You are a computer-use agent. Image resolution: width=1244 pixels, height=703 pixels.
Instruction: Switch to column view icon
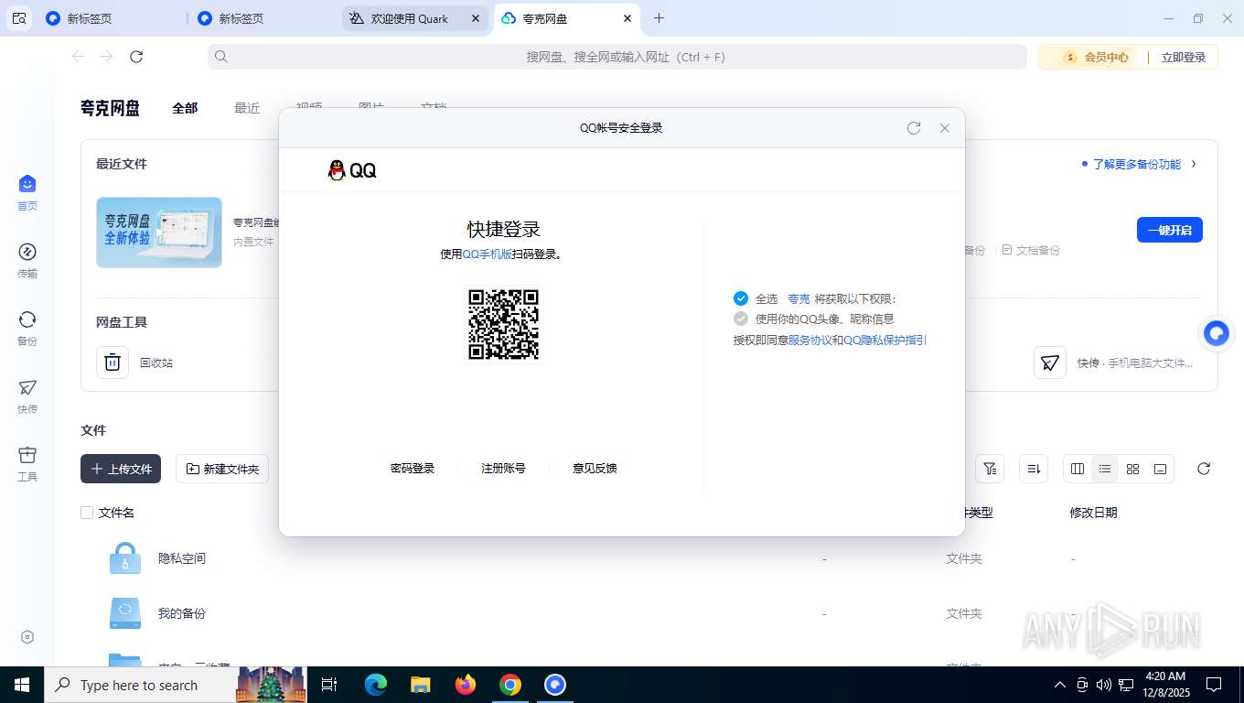[1078, 469]
